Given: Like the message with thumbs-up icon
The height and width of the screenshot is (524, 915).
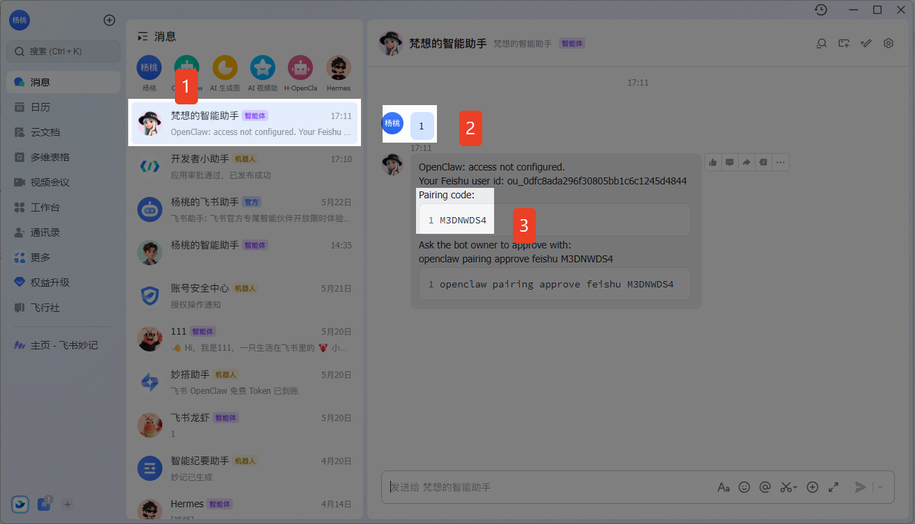Looking at the screenshot, I should 713,162.
